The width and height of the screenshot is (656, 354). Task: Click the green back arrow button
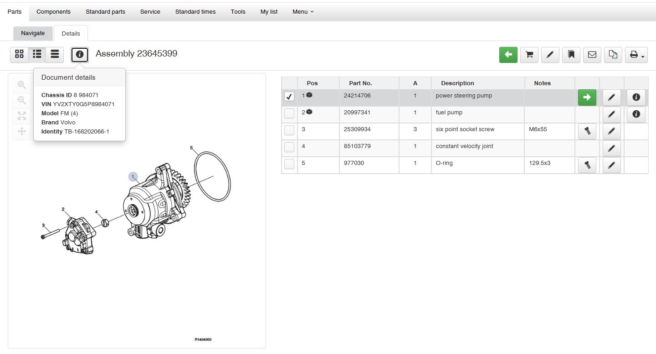coord(508,55)
